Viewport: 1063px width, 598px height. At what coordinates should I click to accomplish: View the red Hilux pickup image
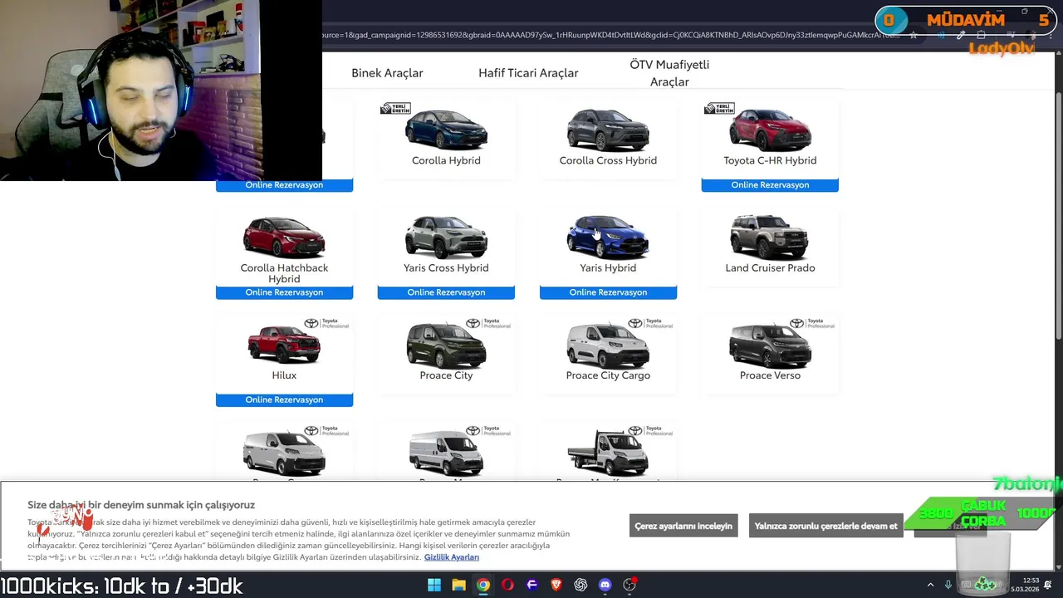[284, 346]
